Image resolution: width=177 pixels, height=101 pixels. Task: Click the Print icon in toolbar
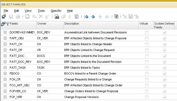(18, 17)
